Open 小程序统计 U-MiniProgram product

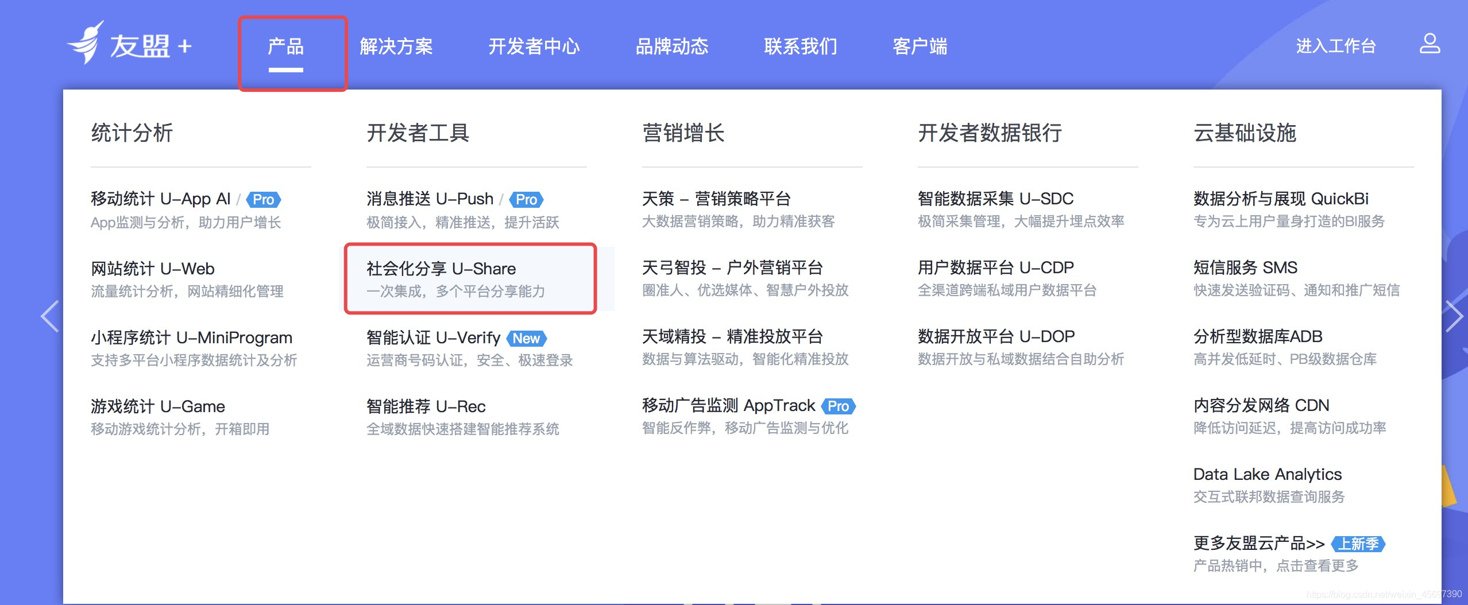point(192,337)
